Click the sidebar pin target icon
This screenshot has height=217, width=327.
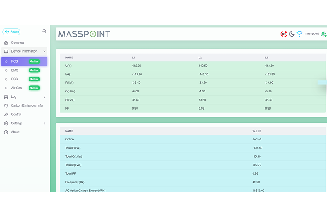click(x=44, y=31)
